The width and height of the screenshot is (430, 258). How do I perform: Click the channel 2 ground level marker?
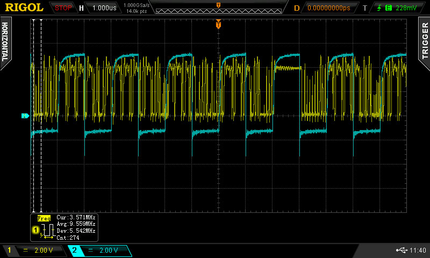(x=25, y=116)
